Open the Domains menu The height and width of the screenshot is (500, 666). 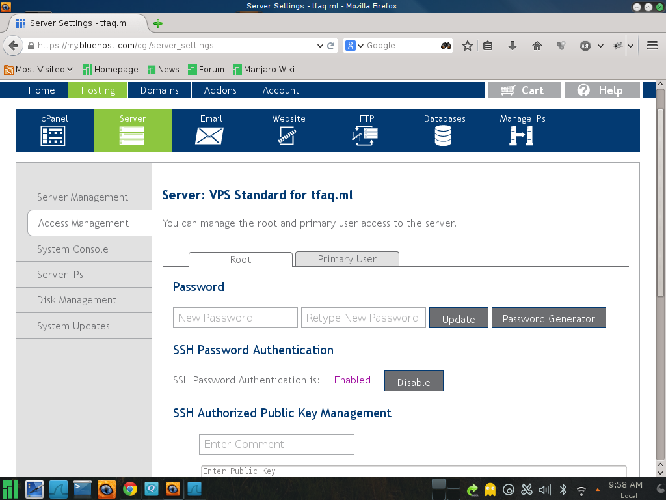pyautogui.click(x=159, y=90)
